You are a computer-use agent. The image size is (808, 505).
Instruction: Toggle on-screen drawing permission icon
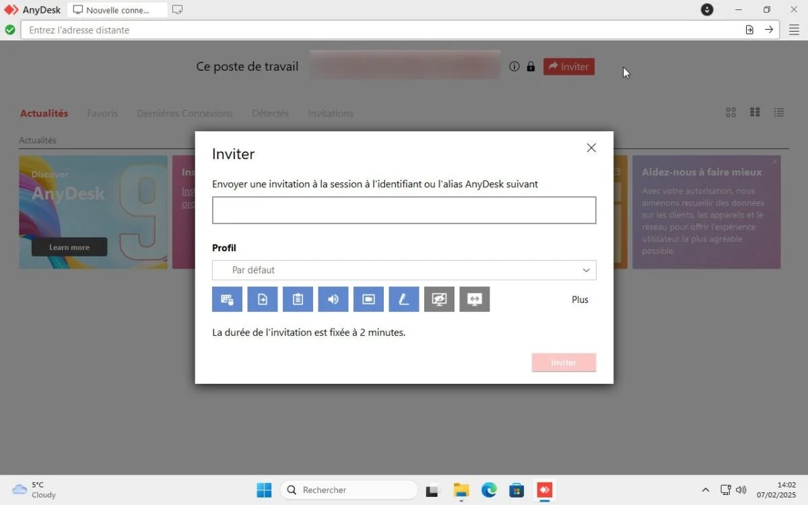tap(404, 300)
